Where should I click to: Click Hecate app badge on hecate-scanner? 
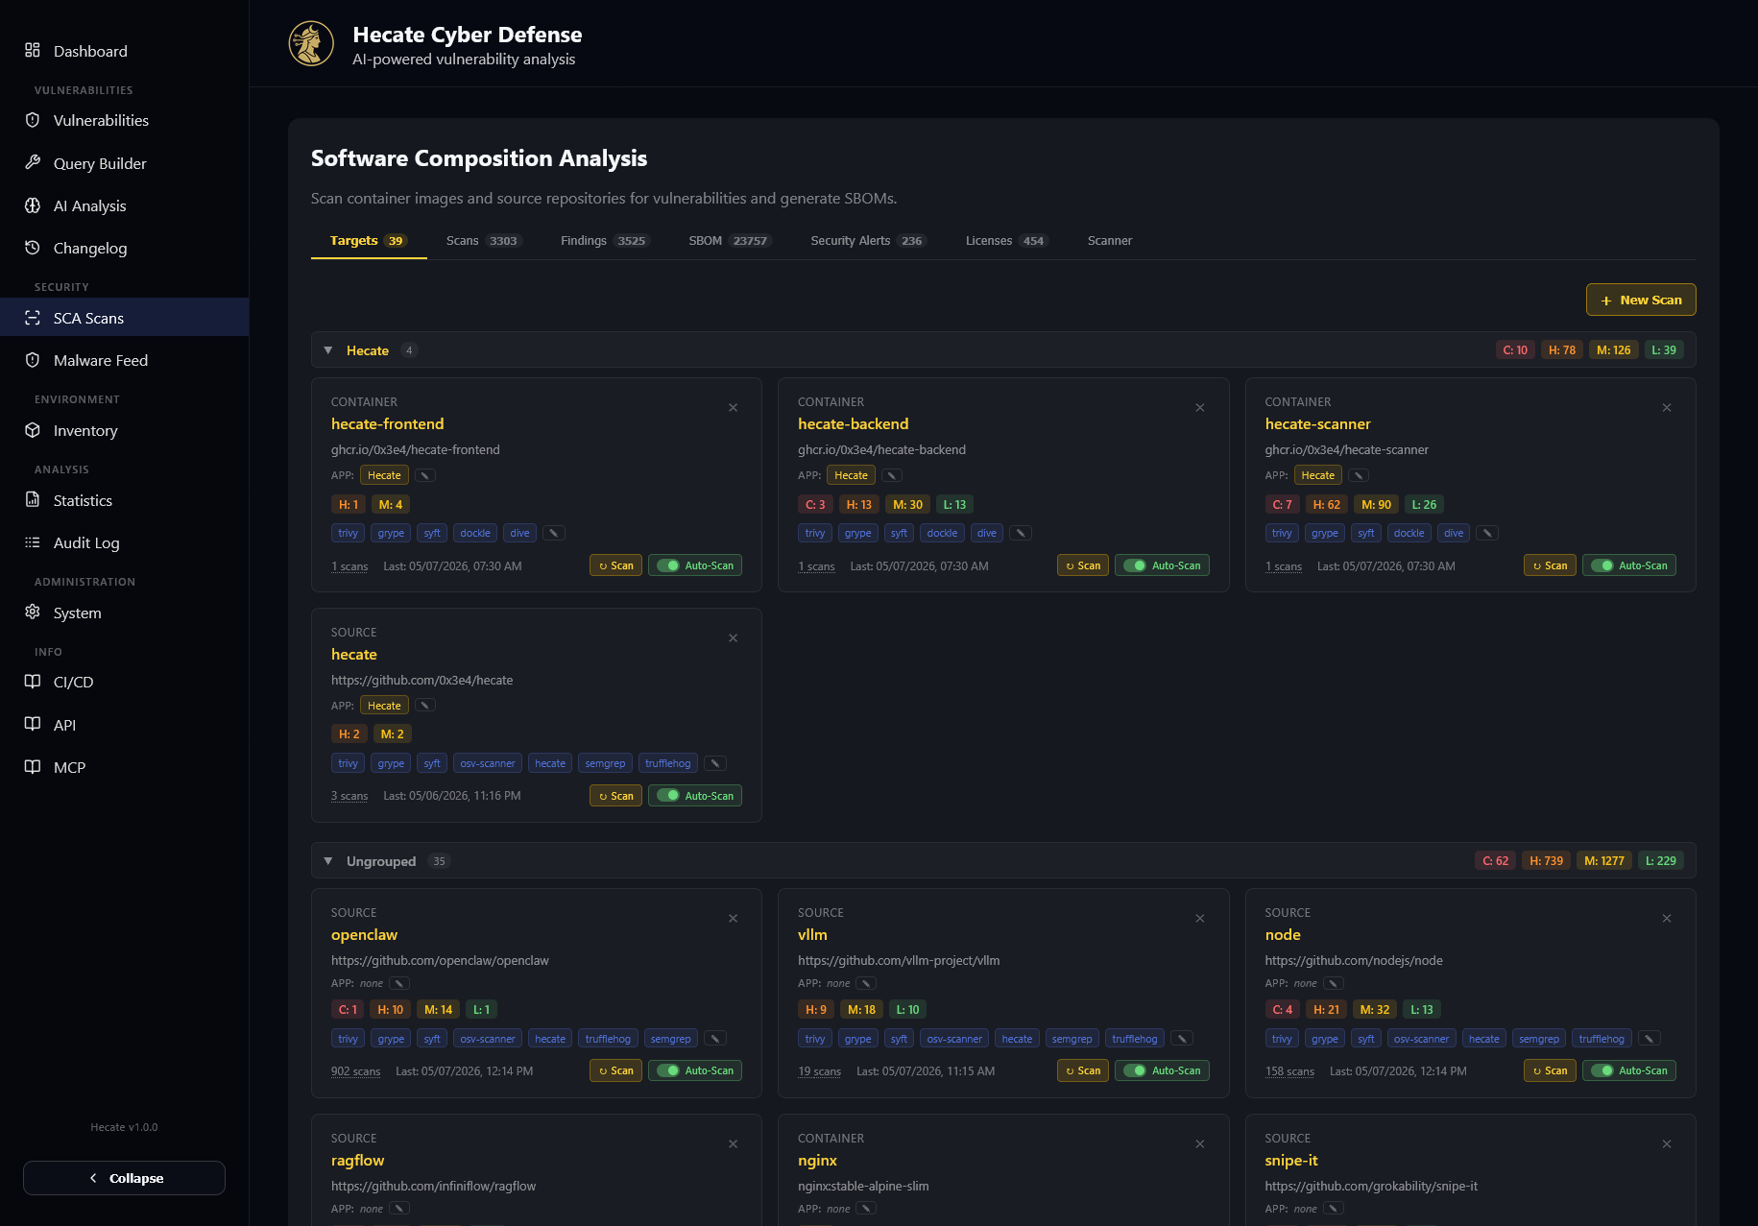[1318, 475]
